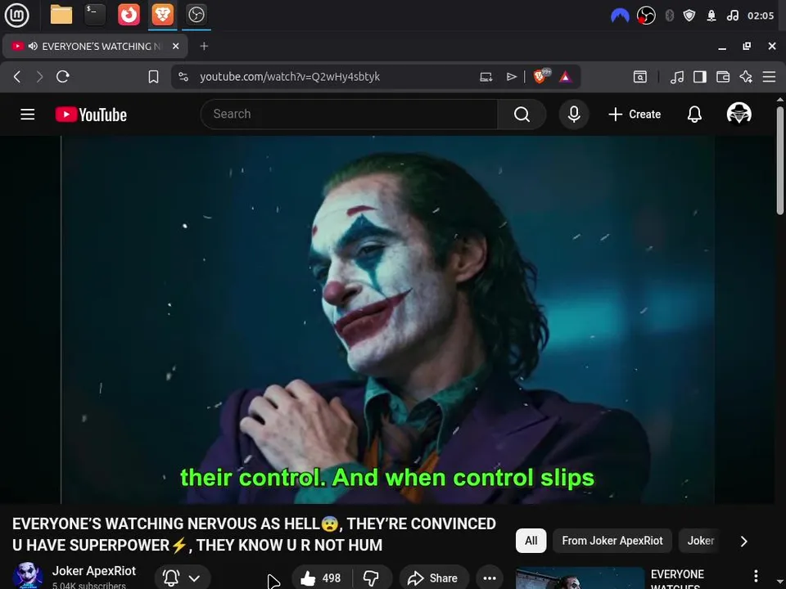Select the EVERYONE'S WATCHING tab
Viewport: 786px width, 589px height.
(x=95, y=46)
